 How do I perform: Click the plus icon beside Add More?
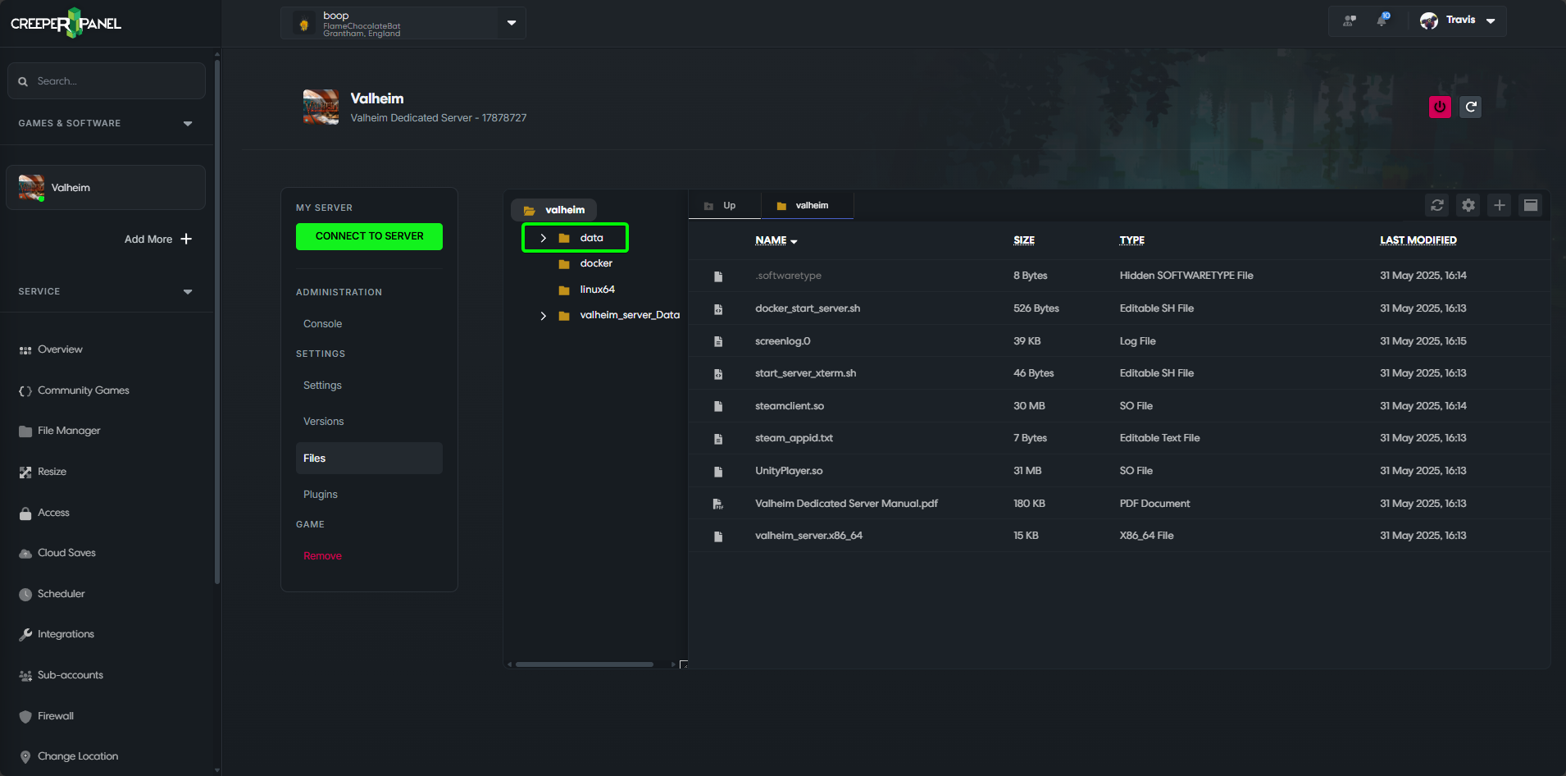[186, 239]
